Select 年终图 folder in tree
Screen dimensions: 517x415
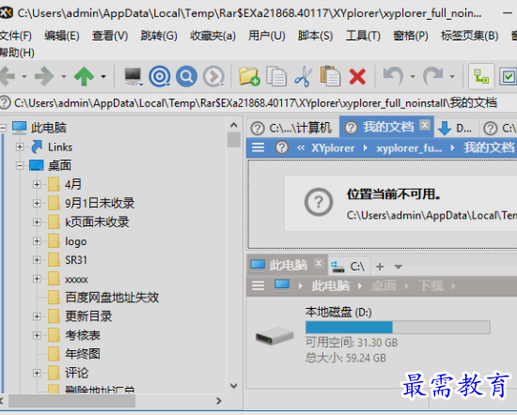(83, 354)
